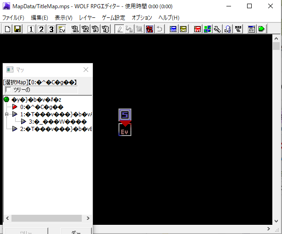
Task: Click main canvas vertical scroll up arrow
Action: (276, 38)
